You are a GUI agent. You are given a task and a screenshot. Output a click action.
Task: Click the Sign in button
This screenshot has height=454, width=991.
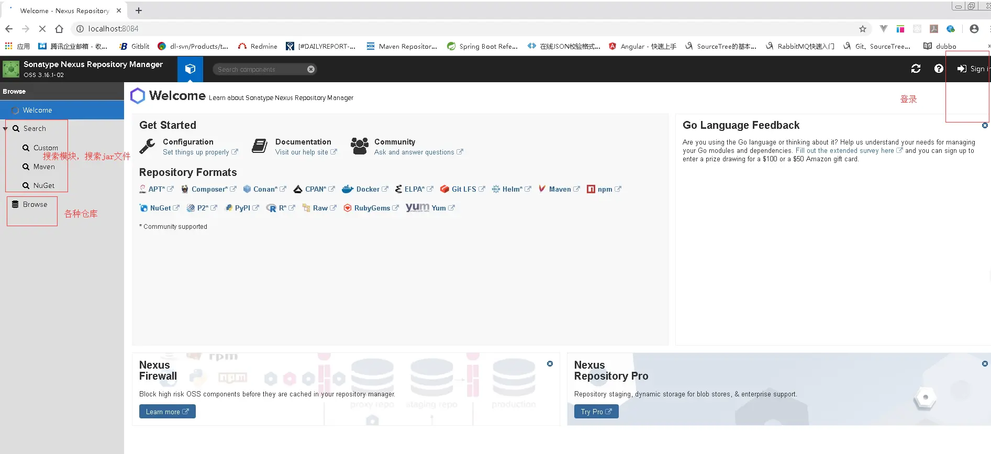pos(973,69)
